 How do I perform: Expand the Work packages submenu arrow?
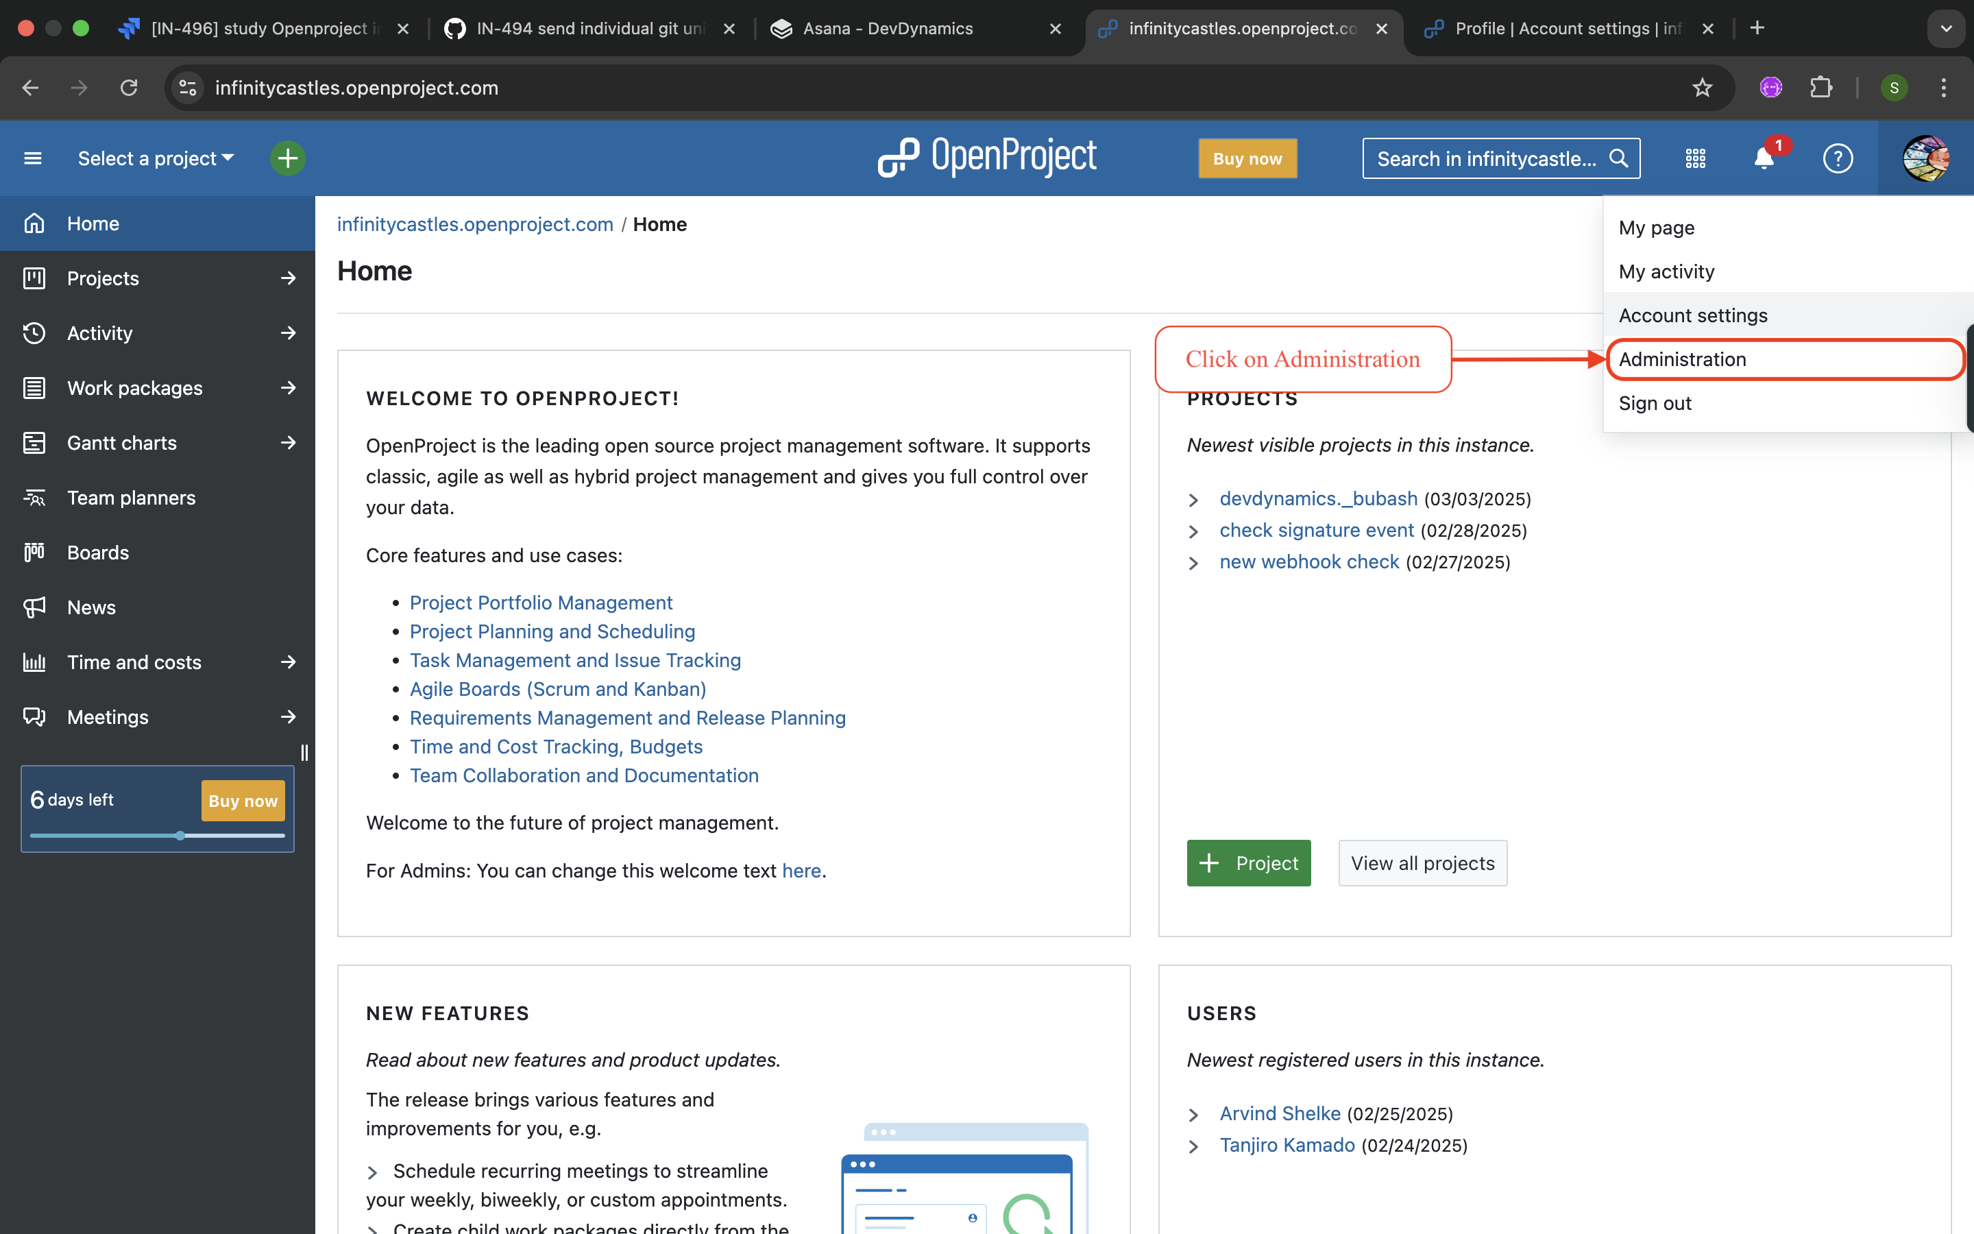click(288, 387)
